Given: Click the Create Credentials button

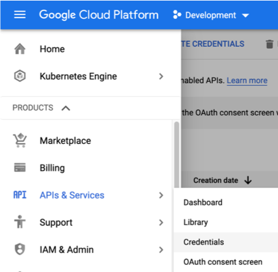Looking at the screenshot, I should click(213, 44).
